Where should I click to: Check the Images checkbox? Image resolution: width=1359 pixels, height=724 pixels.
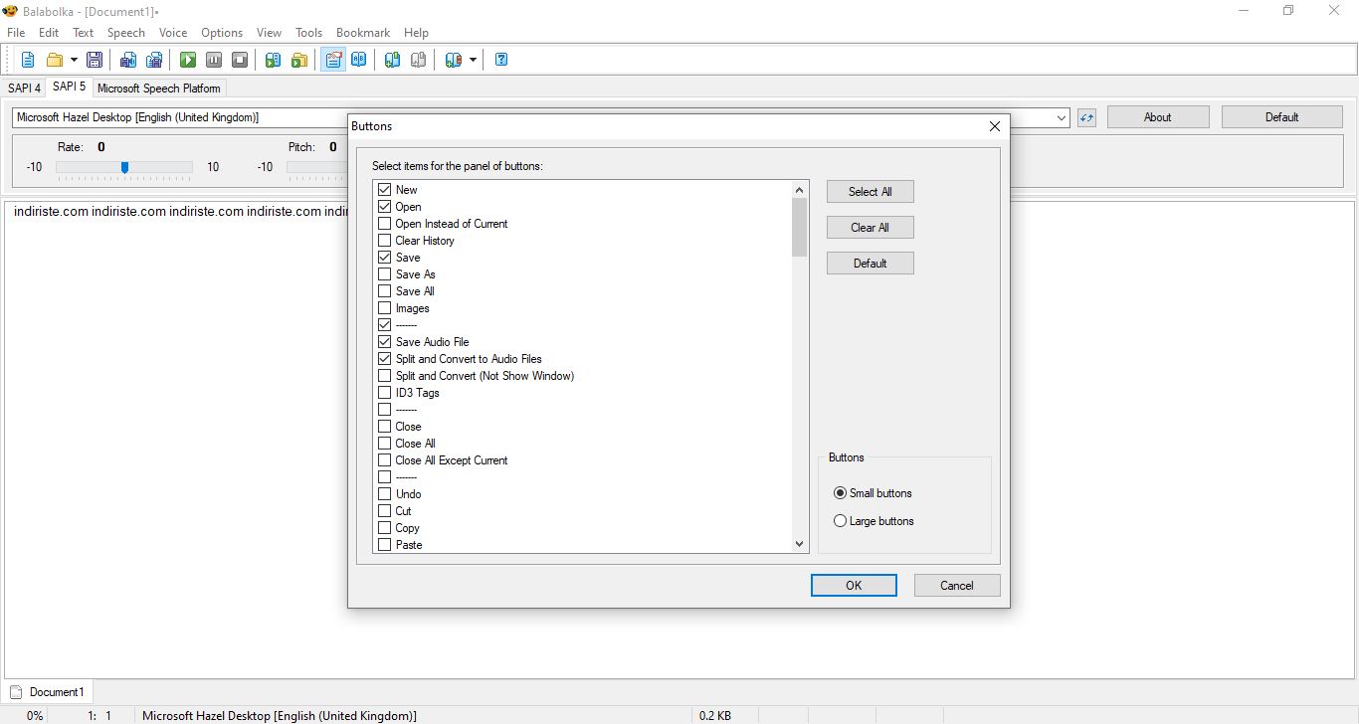385,308
